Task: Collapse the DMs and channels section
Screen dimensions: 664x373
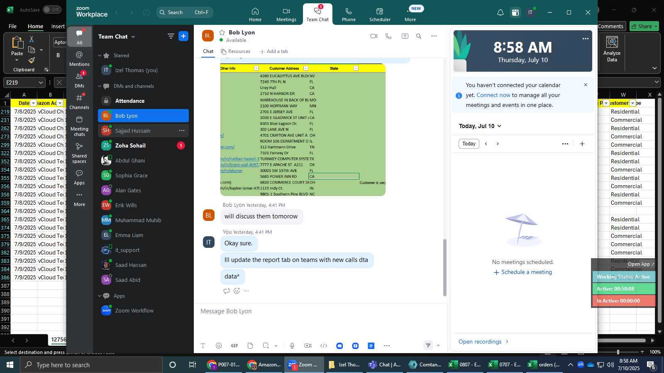Action: pos(100,86)
